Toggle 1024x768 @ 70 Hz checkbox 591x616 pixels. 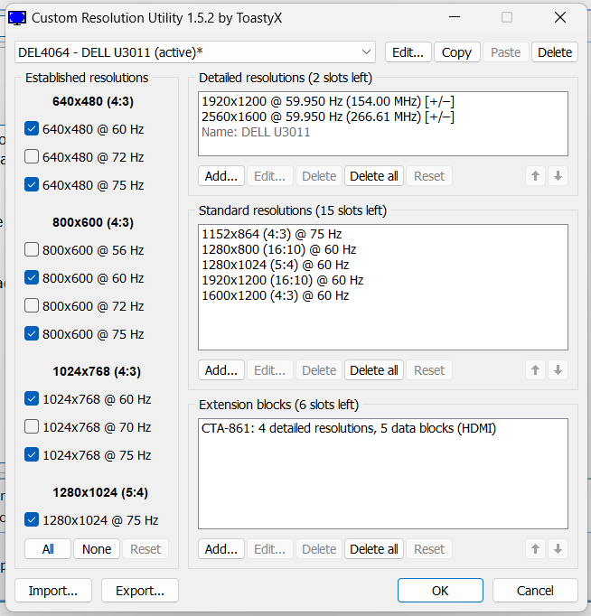[32, 427]
